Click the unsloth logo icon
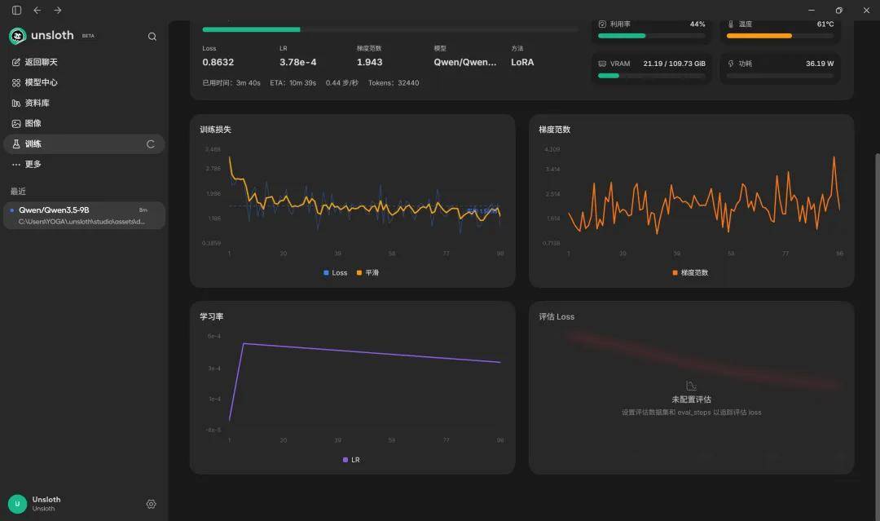 click(x=17, y=36)
